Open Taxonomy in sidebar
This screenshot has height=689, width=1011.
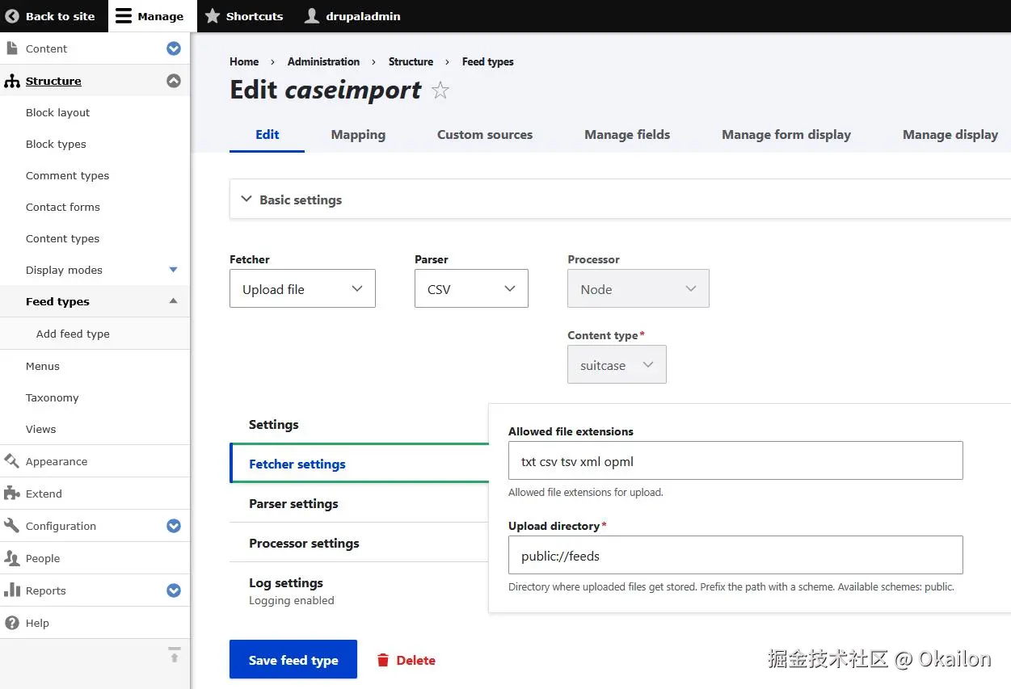[x=53, y=397]
